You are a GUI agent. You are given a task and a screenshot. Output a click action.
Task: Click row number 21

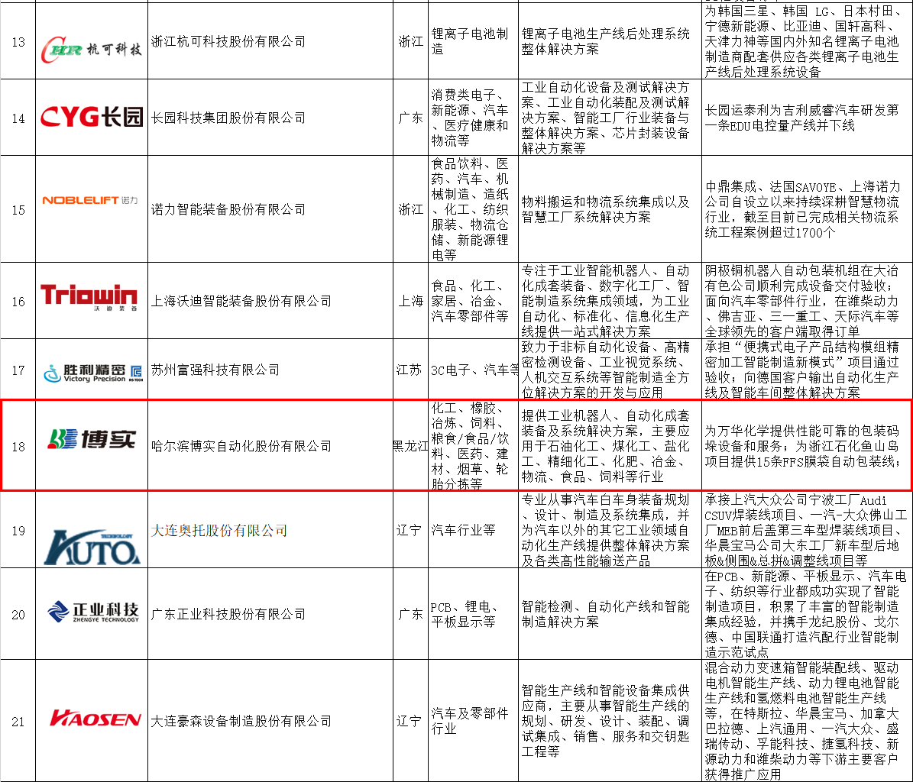click(x=18, y=722)
